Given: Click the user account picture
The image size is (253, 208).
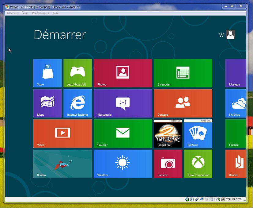Looking at the screenshot, I should [230, 35].
